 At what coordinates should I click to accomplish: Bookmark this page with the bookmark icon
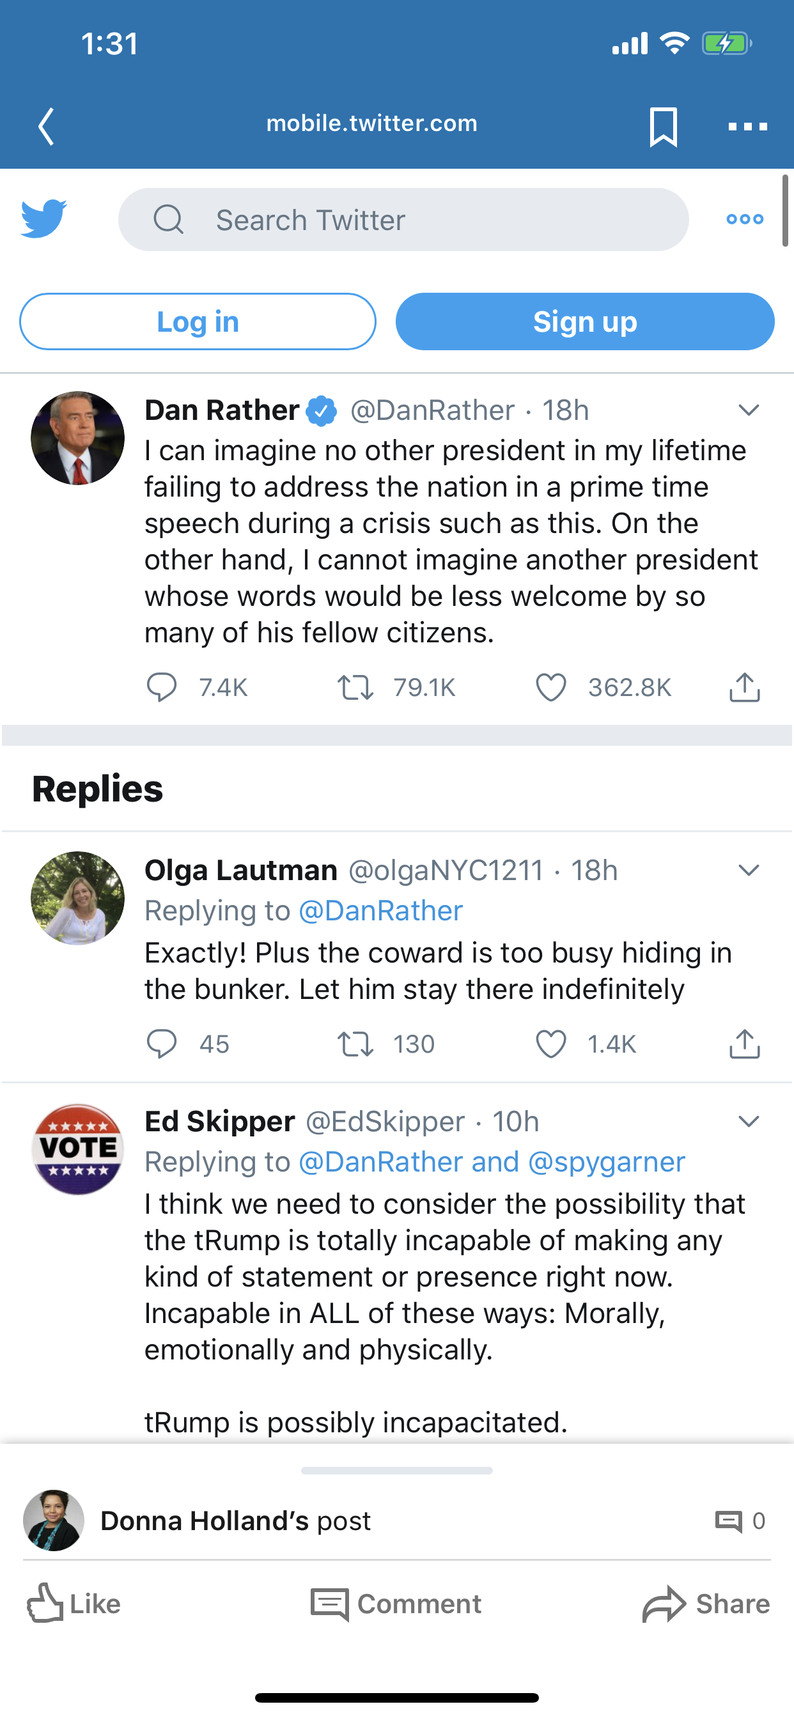662,126
